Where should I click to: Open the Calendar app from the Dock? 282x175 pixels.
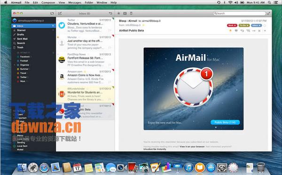click(x=78, y=168)
